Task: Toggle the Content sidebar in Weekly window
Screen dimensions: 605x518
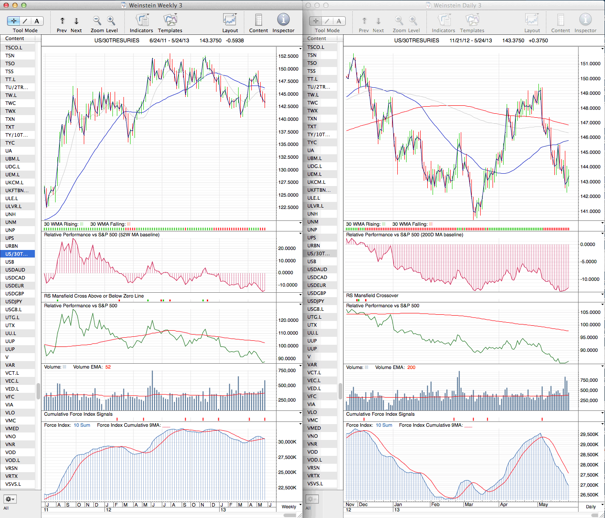Action: coord(258,20)
